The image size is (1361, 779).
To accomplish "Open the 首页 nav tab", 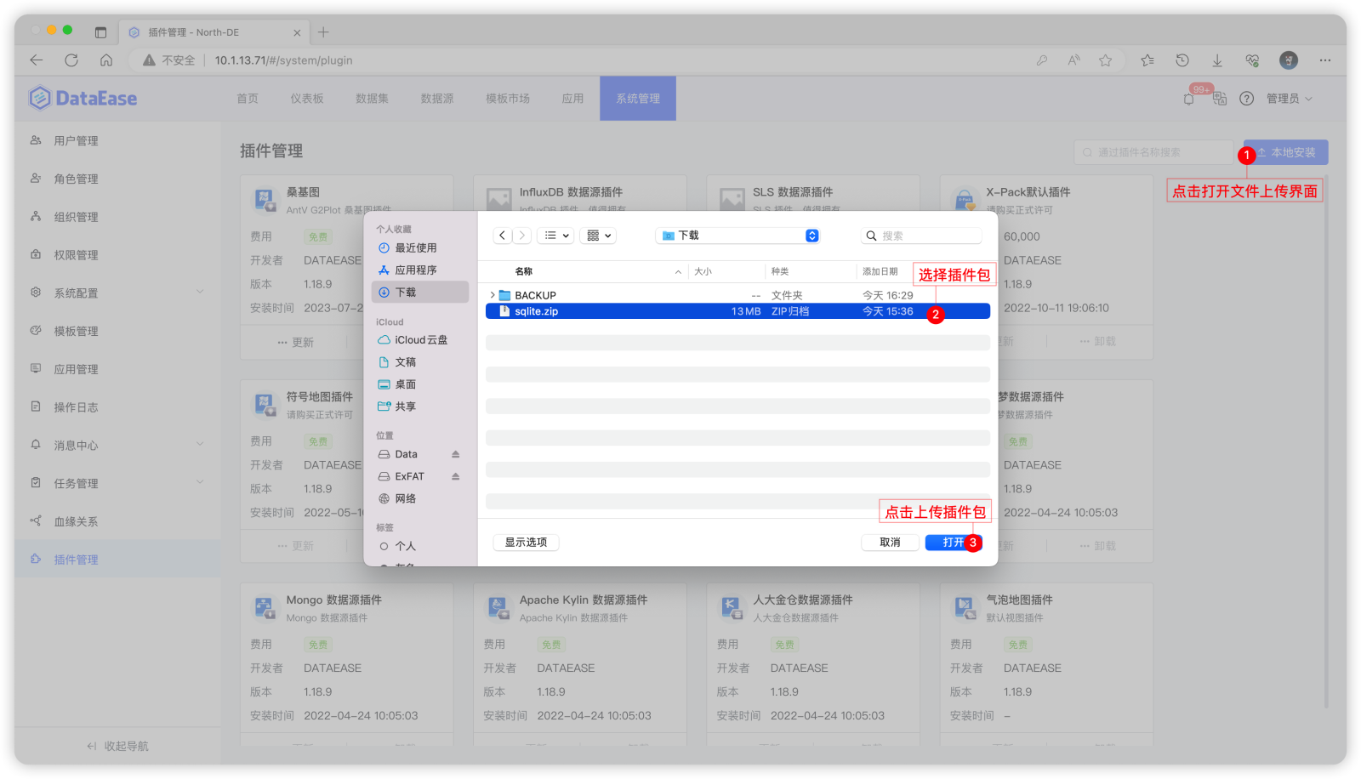I will [x=248, y=99].
